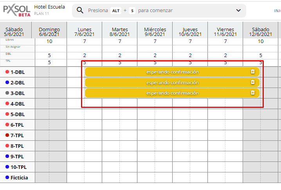The height and width of the screenshot is (190, 281).
Task: Select the Lunes 7/6/2021 column header
Action: [x=85, y=32]
